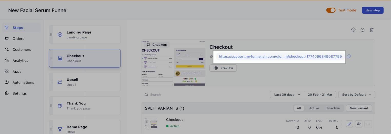This screenshot has height=134, width=391.
Task: Toggle Test mode switch
Action: [x=331, y=10]
